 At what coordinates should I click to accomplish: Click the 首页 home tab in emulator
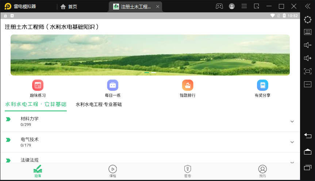(x=69, y=7)
